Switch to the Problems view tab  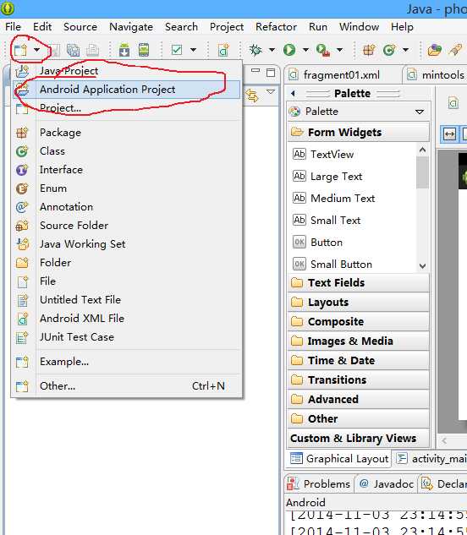[x=320, y=483]
